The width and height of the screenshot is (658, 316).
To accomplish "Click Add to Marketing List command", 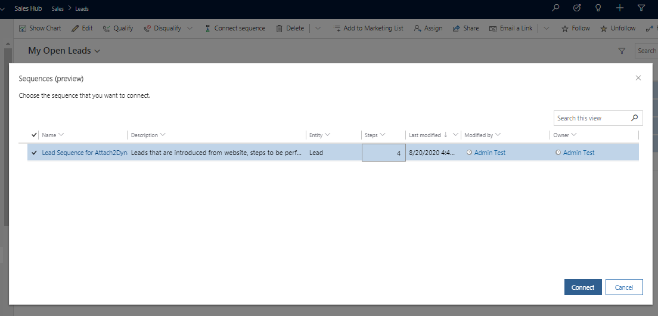I will point(368,28).
